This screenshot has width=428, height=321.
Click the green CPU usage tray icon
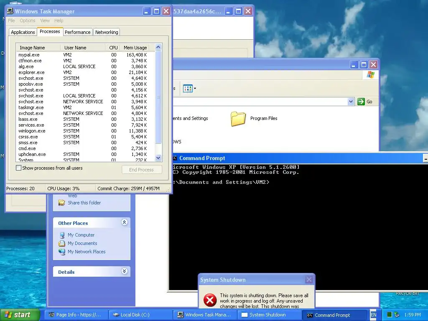[390, 315]
